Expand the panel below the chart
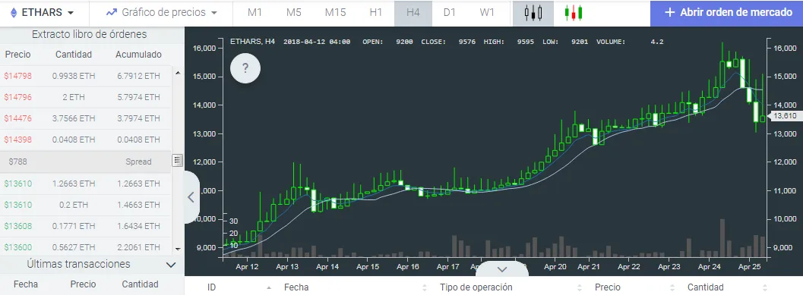The width and height of the screenshot is (803, 295). tap(502, 269)
